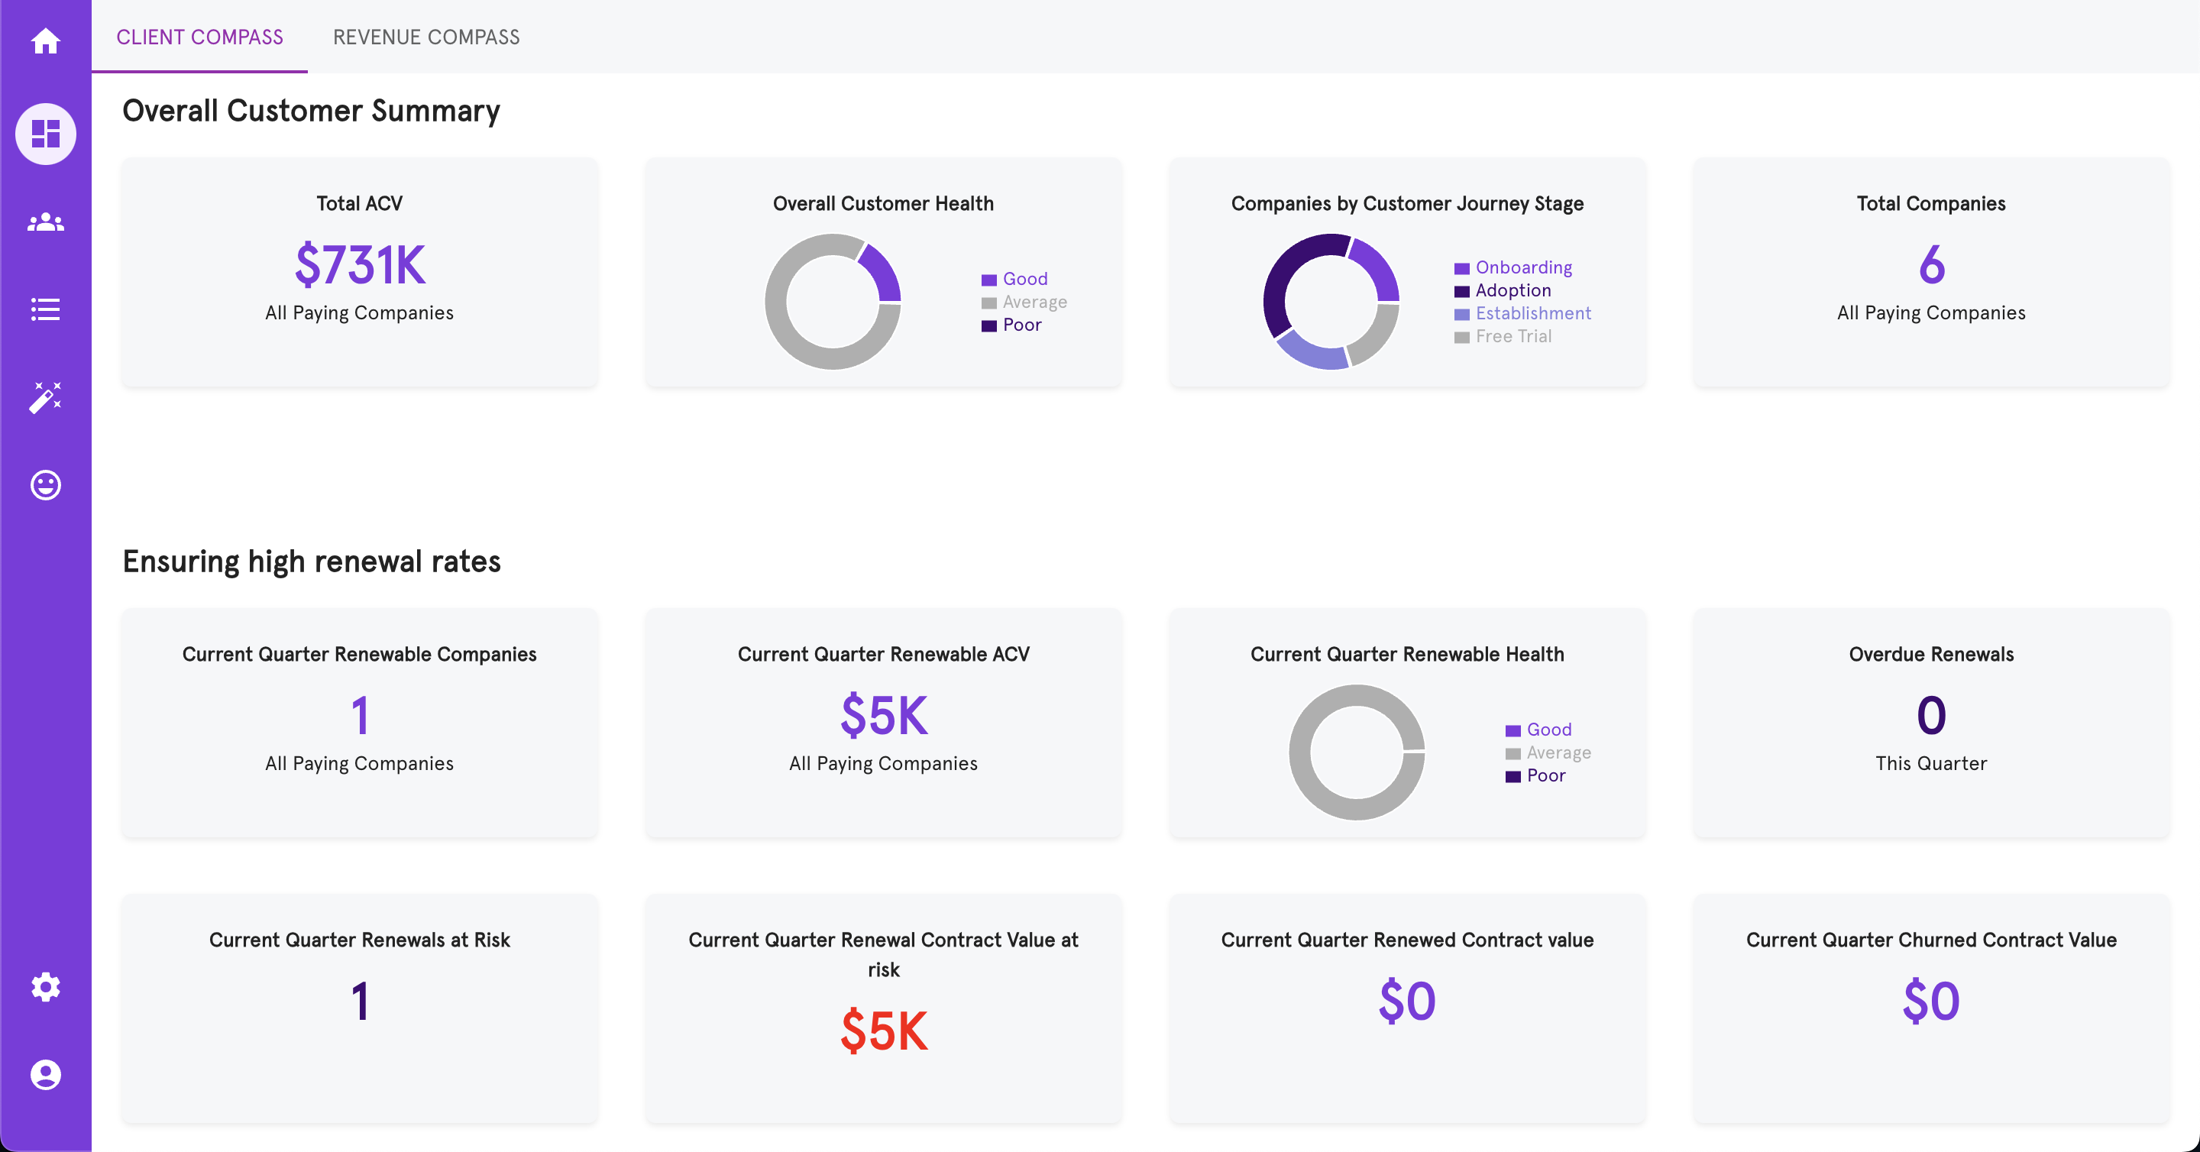Toggle the Onboarding legend entry
The width and height of the screenshot is (2200, 1152).
[1513, 268]
